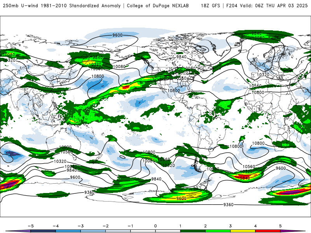Select the yellow 3 to 4 colorbar segment

(243, 231)
